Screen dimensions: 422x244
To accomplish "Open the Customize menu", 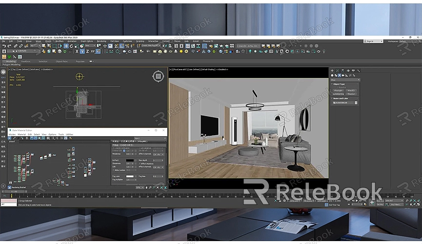I will (127, 41).
